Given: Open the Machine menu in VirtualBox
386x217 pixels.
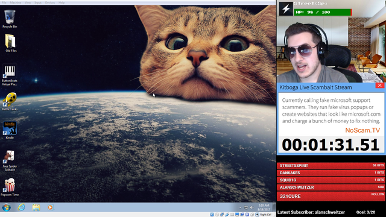Looking at the screenshot, I should [16, 2].
